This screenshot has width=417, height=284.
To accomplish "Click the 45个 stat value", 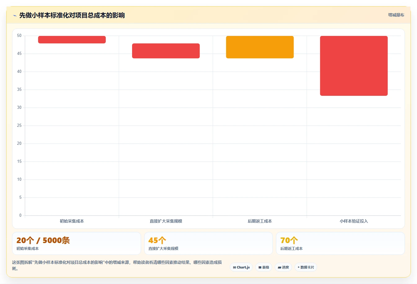I will click(x=157, y=240).
